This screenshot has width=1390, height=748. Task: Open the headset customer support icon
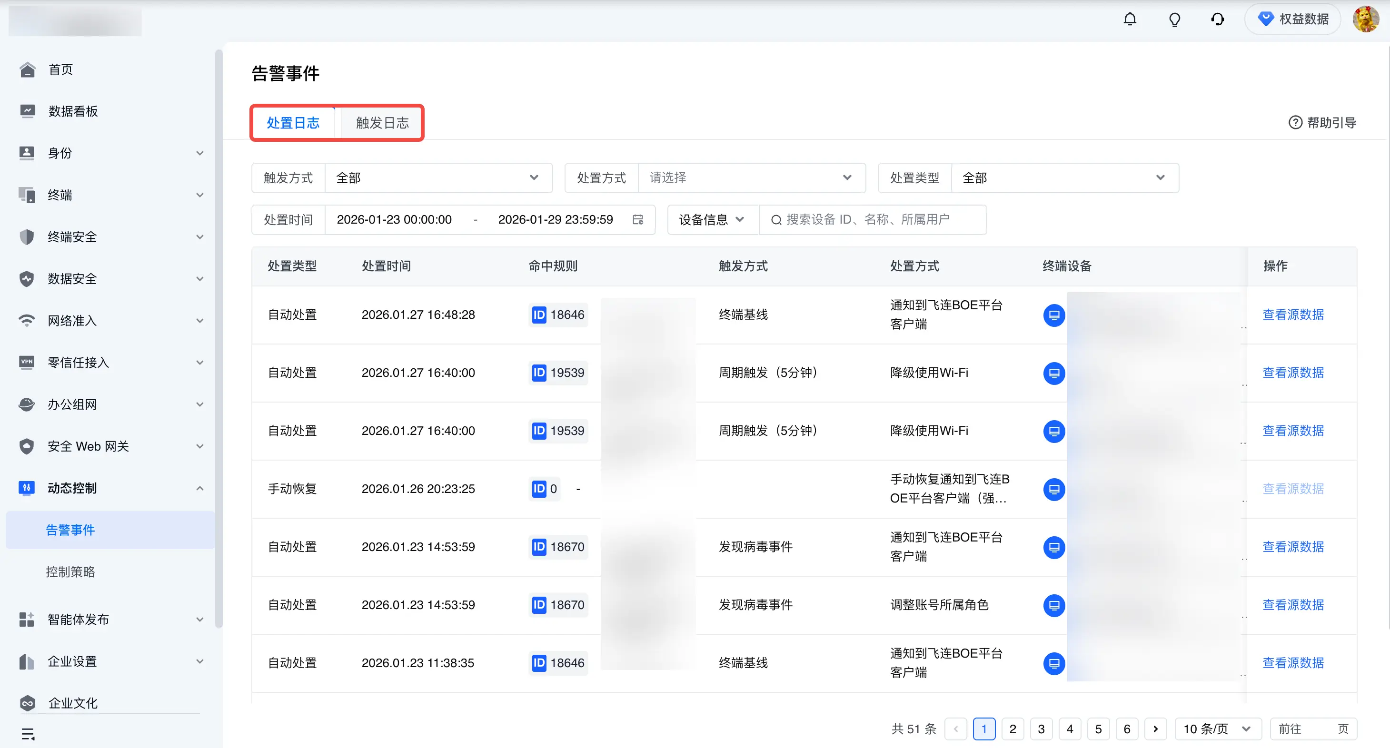click(x=1217, y=20)
